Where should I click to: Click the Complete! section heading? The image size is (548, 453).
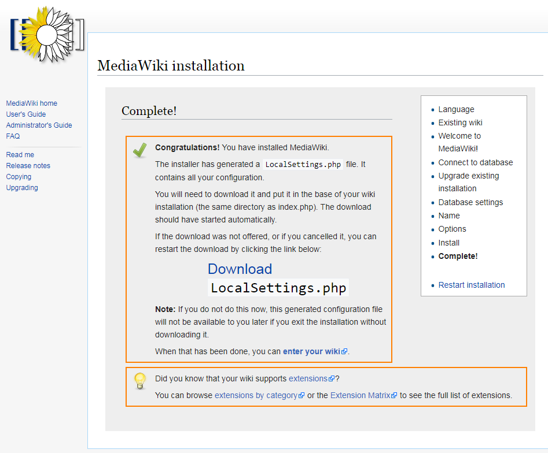[149, 111]
